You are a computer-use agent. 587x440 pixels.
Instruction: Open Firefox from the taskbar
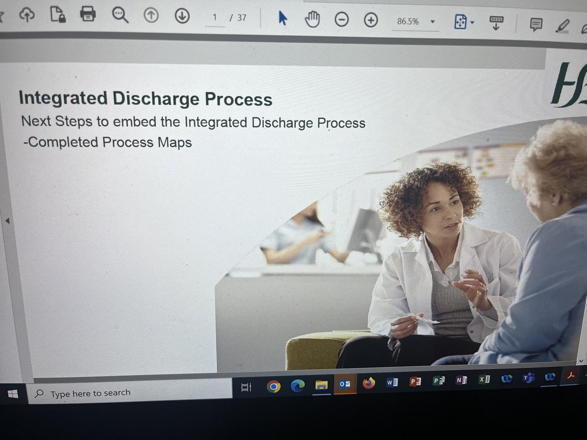[368, 383]
